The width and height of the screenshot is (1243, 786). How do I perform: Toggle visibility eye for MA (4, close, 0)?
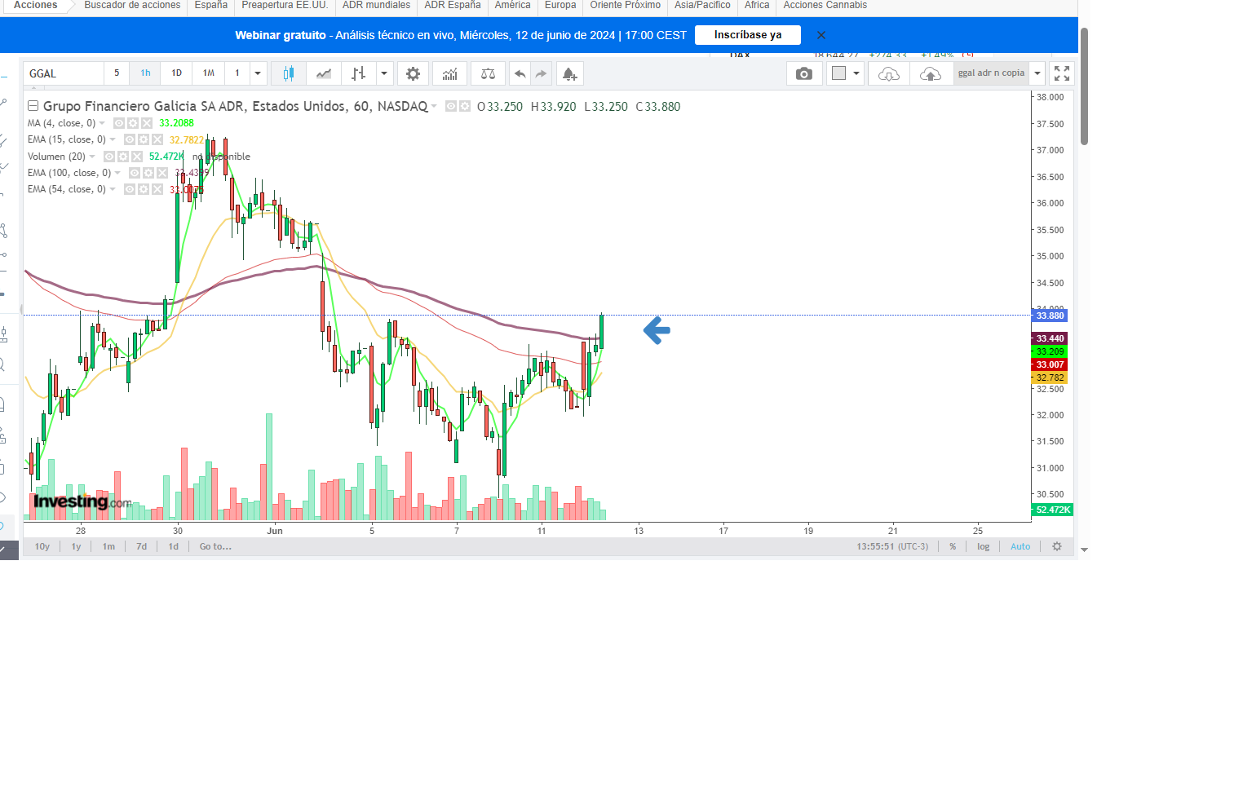coord(119,123)
